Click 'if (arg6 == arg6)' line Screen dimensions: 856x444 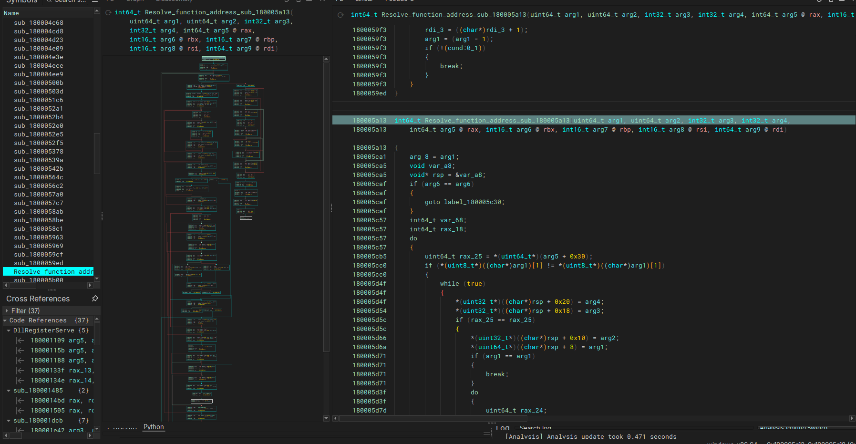click(442, 184)
